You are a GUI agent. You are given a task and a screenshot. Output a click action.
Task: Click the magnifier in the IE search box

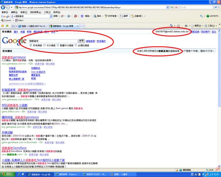click(x=215, y=7)
